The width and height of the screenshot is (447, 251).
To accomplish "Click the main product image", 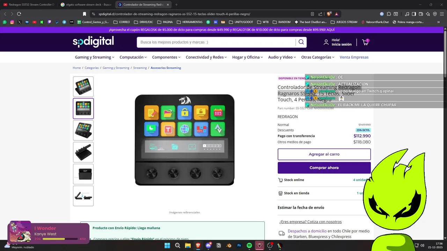I will click(x=184, y=140).
